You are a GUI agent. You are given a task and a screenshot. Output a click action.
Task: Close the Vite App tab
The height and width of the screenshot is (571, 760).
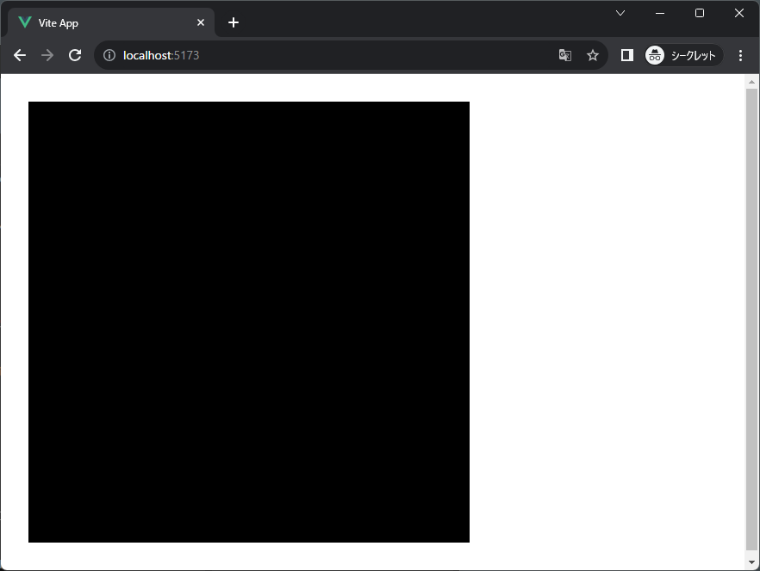[201, 22]
